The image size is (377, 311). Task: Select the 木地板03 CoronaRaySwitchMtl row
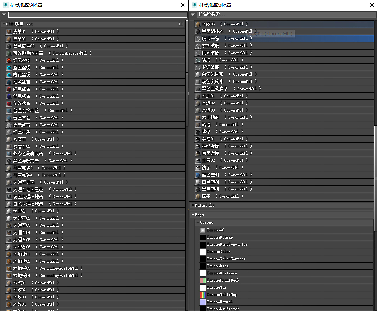click(x=95, y=268)
